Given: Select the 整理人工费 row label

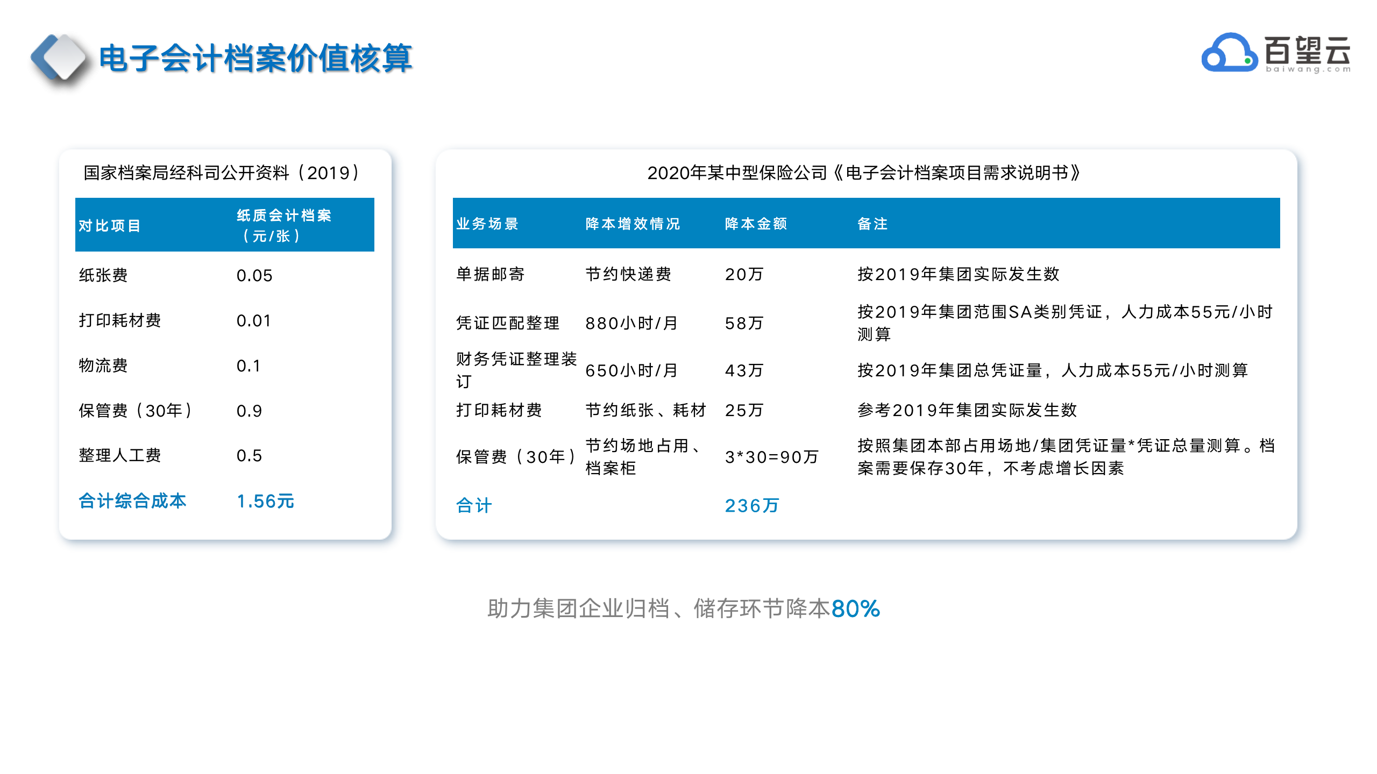Looking at the screenshot, I should [x=119, y=455].
